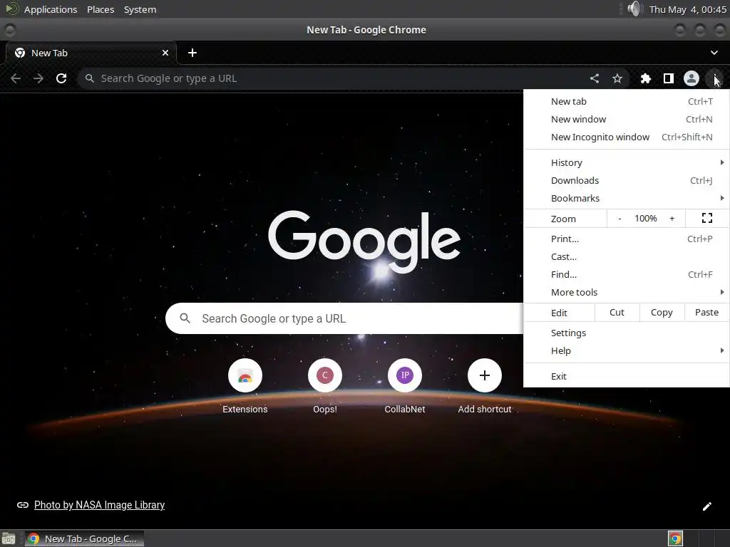The height and width of the screenshot is (547, 730).
Task: Click the magnifier icon in the Google search box
Action: point(185,318)
